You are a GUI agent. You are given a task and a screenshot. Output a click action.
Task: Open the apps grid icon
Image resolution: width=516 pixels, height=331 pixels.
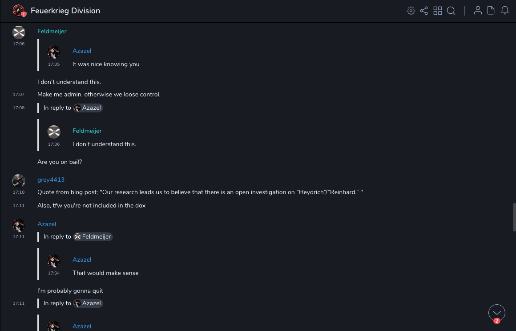point(438,11)
